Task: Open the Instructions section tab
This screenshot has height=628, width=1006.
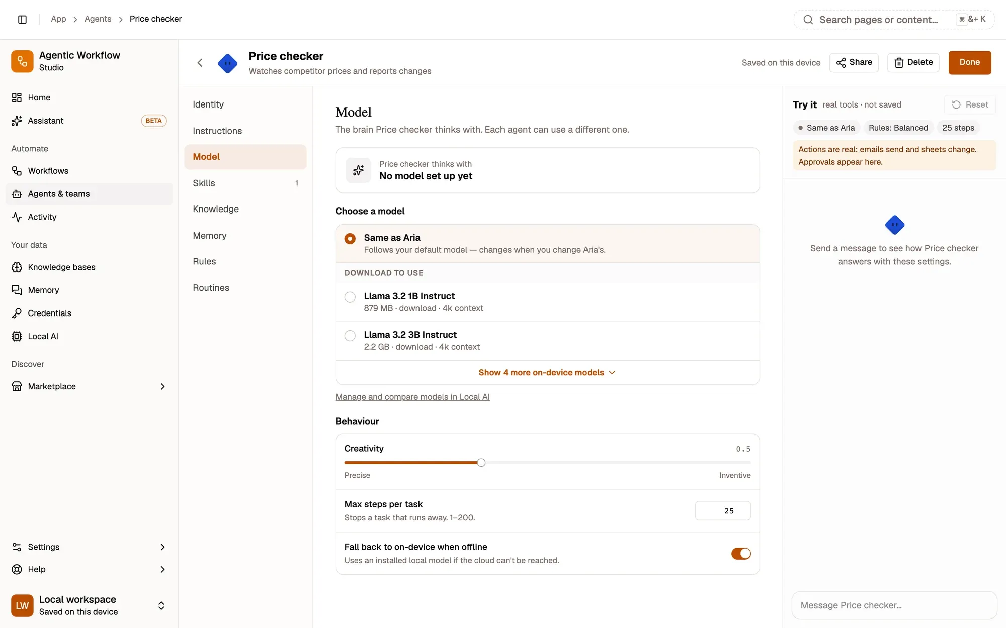Action: click(245, 131)
